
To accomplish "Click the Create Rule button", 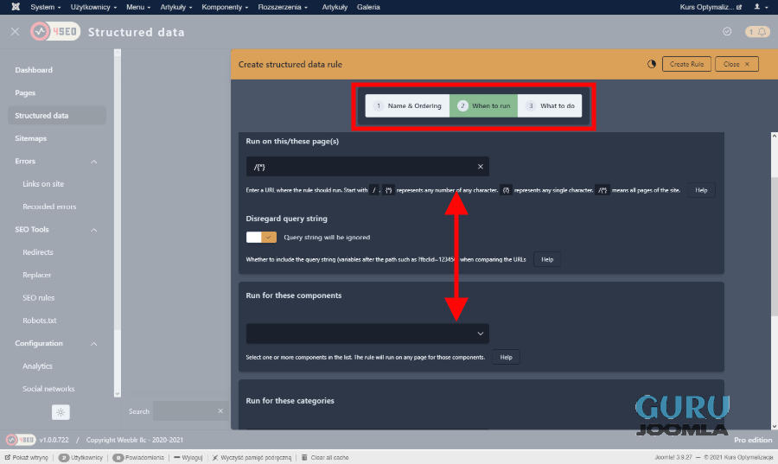I will pos(686,64).
